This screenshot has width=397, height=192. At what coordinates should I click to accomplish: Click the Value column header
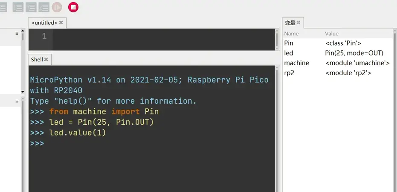coord(331,33)
